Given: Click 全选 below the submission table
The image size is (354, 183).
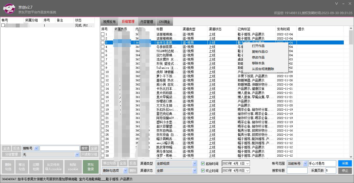Looking at the screenshot, I should point(123,163).
